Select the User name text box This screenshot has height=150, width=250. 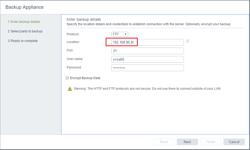(x=148, y=59)
